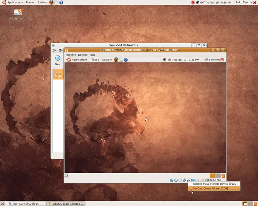Open help icon in guest panel
258x206 pixels.
(x=126, y=60)
